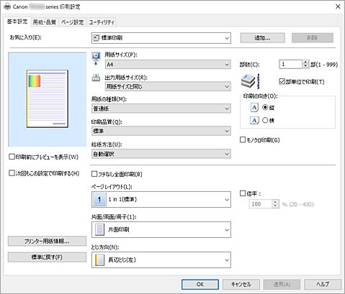
Task: Switch to the 用紙・品質 tab
Action: [45, 22]
